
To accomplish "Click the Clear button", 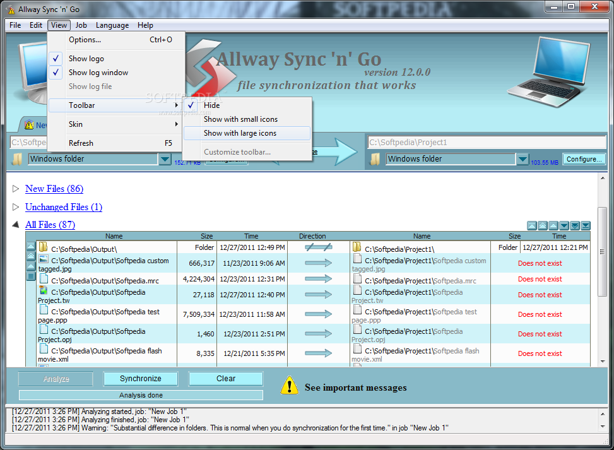I will point(226,379).
